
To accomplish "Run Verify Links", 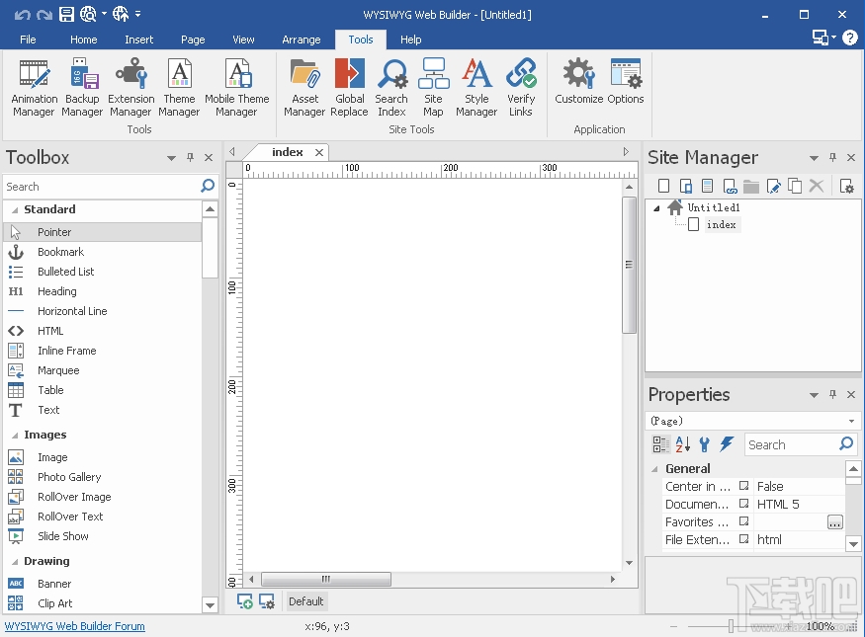I will tap(521, 87).
